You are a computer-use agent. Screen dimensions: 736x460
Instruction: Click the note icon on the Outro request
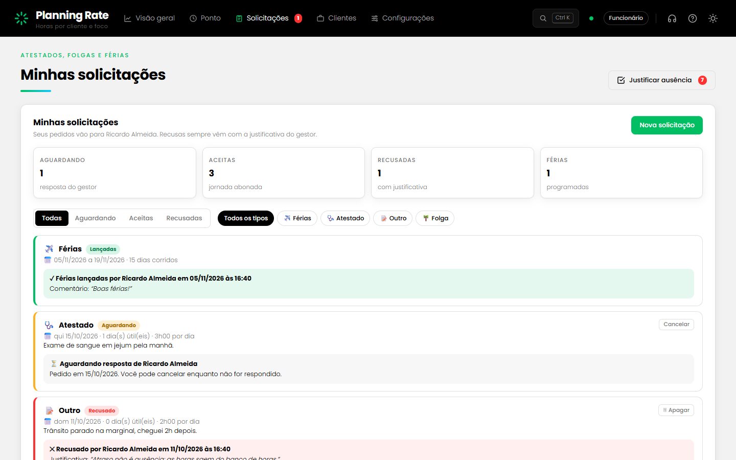point(49,410)
